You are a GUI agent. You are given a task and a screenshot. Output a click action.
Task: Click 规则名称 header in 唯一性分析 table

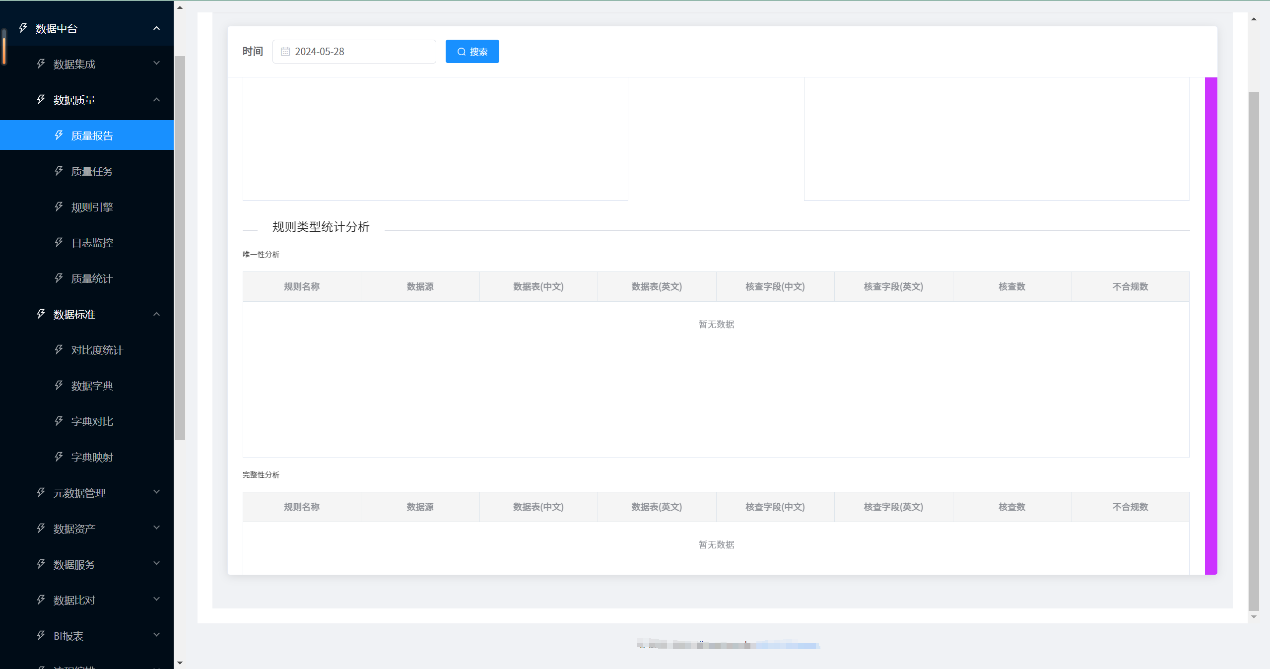click(302, 286)
